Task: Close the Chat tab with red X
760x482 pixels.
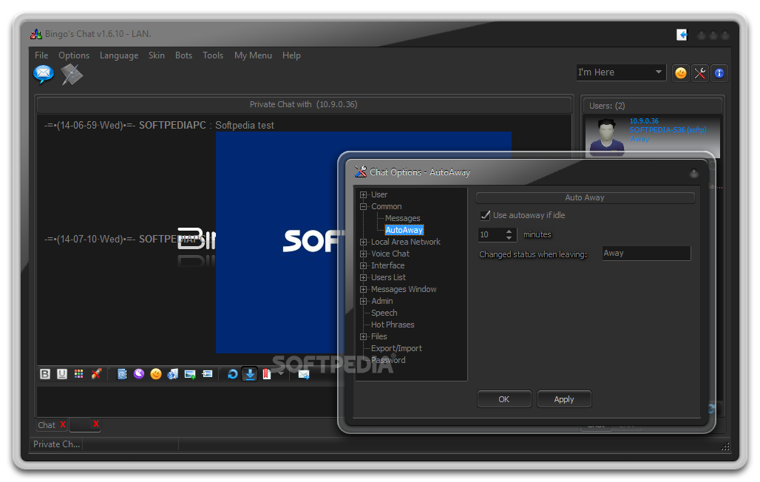Action: (63, 424)
